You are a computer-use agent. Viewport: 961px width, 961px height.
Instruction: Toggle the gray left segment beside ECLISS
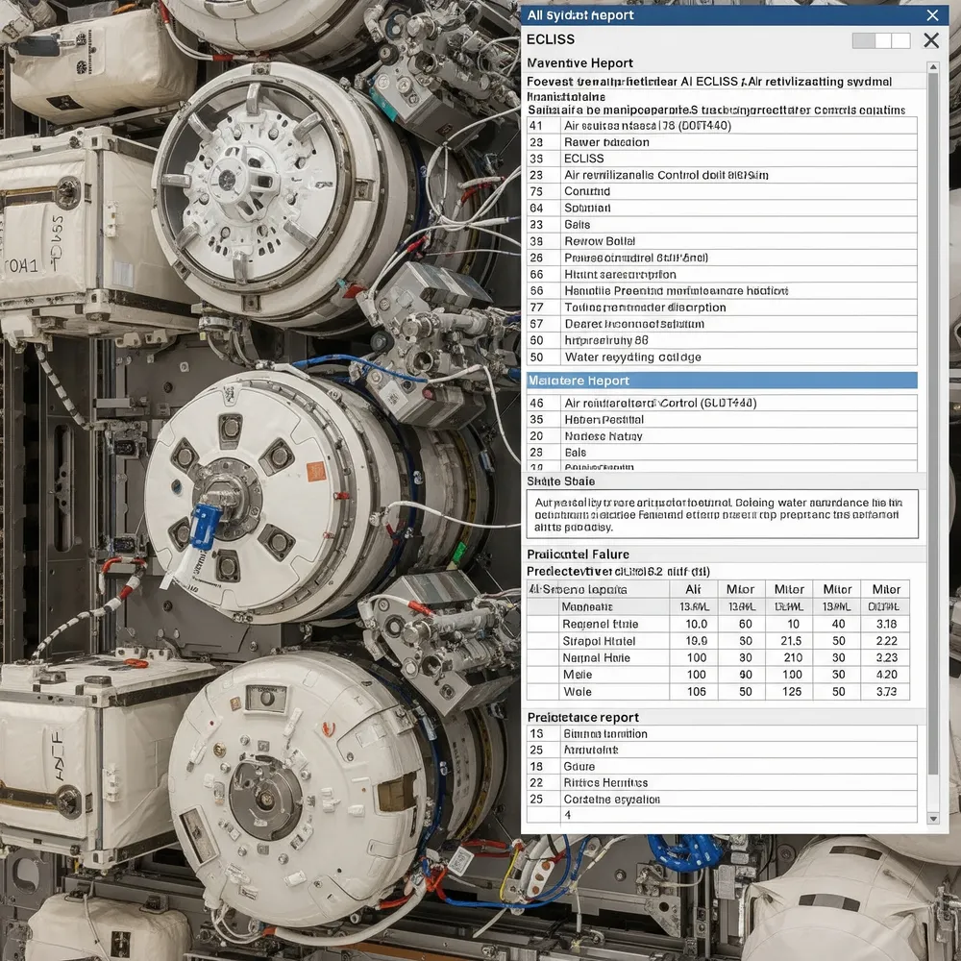[863, 40]
